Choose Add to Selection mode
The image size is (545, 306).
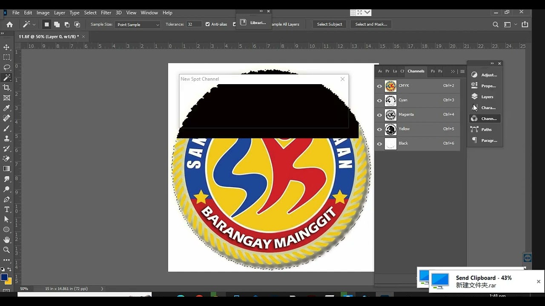pos(57,25)
